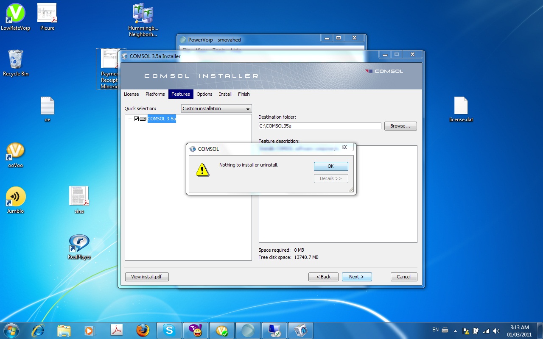Launch Internet Explorer from taskbar

coord(38,331)
